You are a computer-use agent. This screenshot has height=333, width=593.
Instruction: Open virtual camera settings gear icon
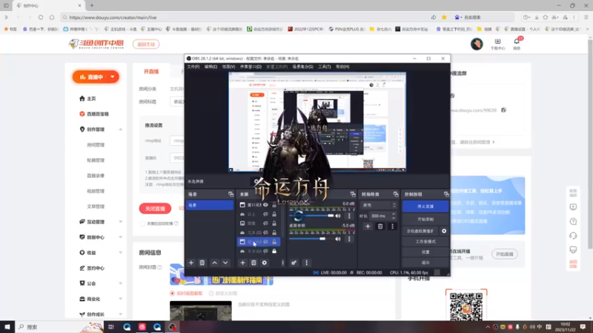pyautogui.click(x=444, y=231)
